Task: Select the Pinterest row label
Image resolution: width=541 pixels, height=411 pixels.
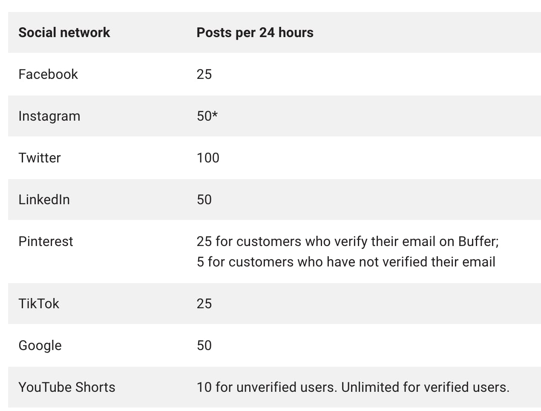Action: (46, 241)
